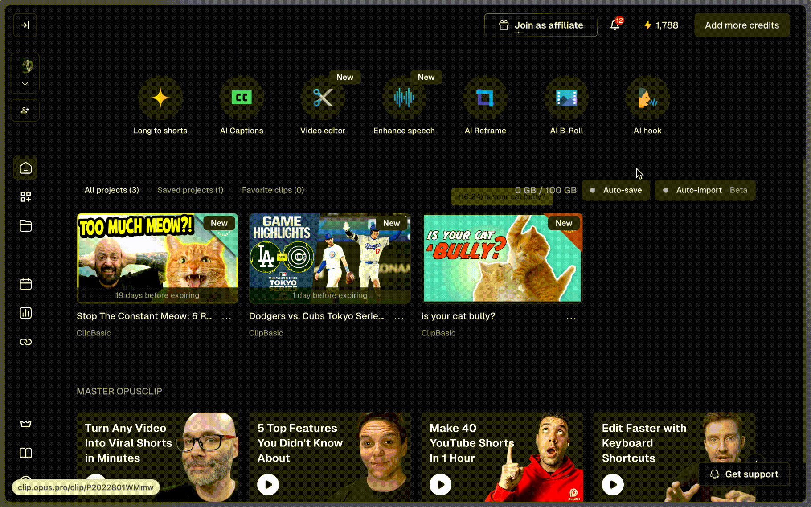Image resolution: width=811 pixels, height=507 pixels.
Task: Open options menu for Stop The Constant Meow
Action: pyautogui.click(x=226, y=317)
